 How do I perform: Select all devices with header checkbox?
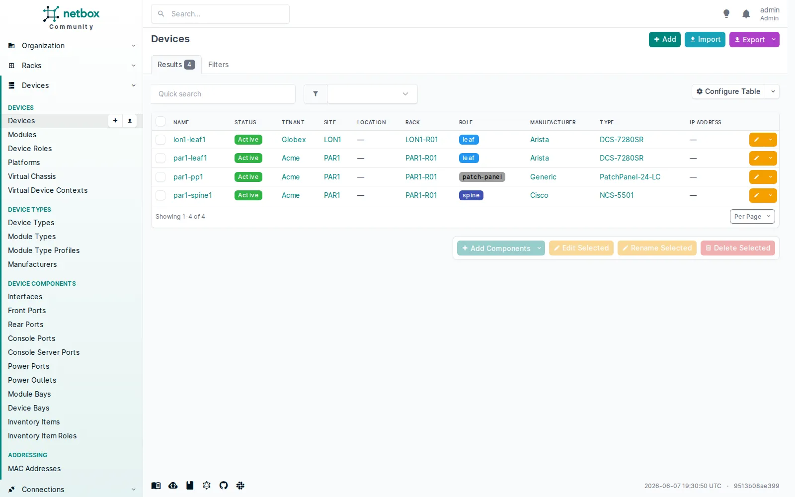coord(160,122)
